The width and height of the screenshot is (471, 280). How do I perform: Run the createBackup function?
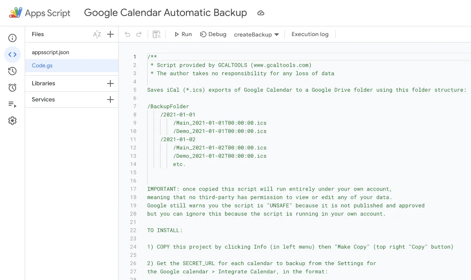[183, 35]
